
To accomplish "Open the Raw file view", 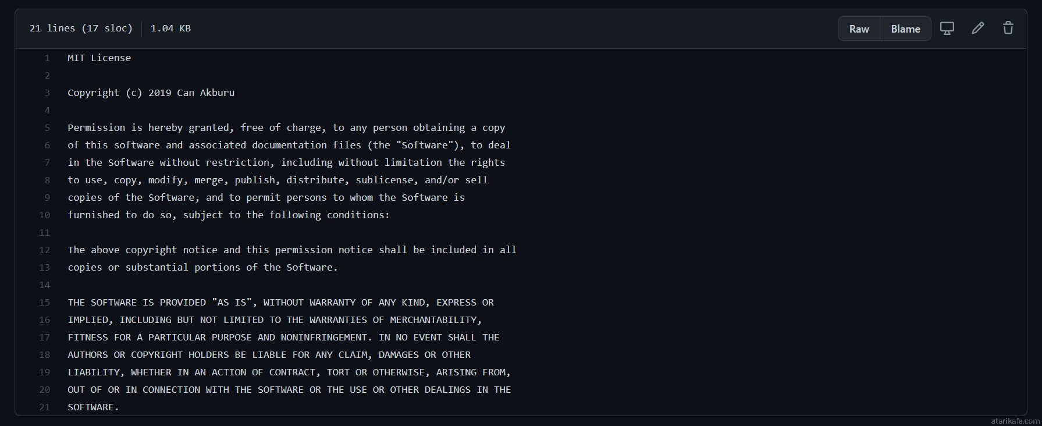I will pos(859,29).
